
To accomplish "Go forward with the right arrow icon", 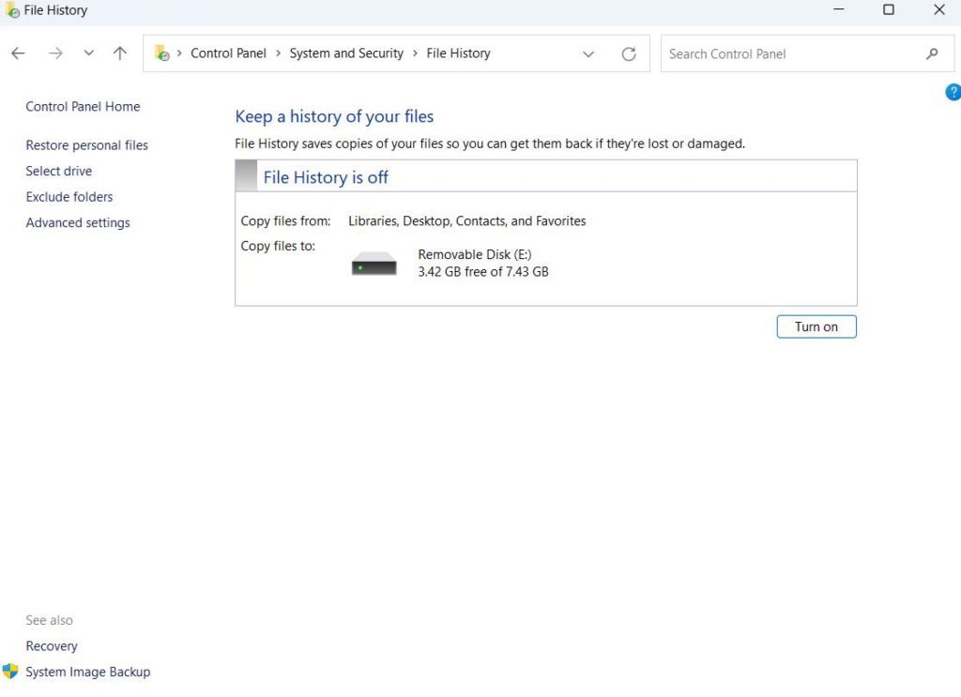I will point(55,53).
